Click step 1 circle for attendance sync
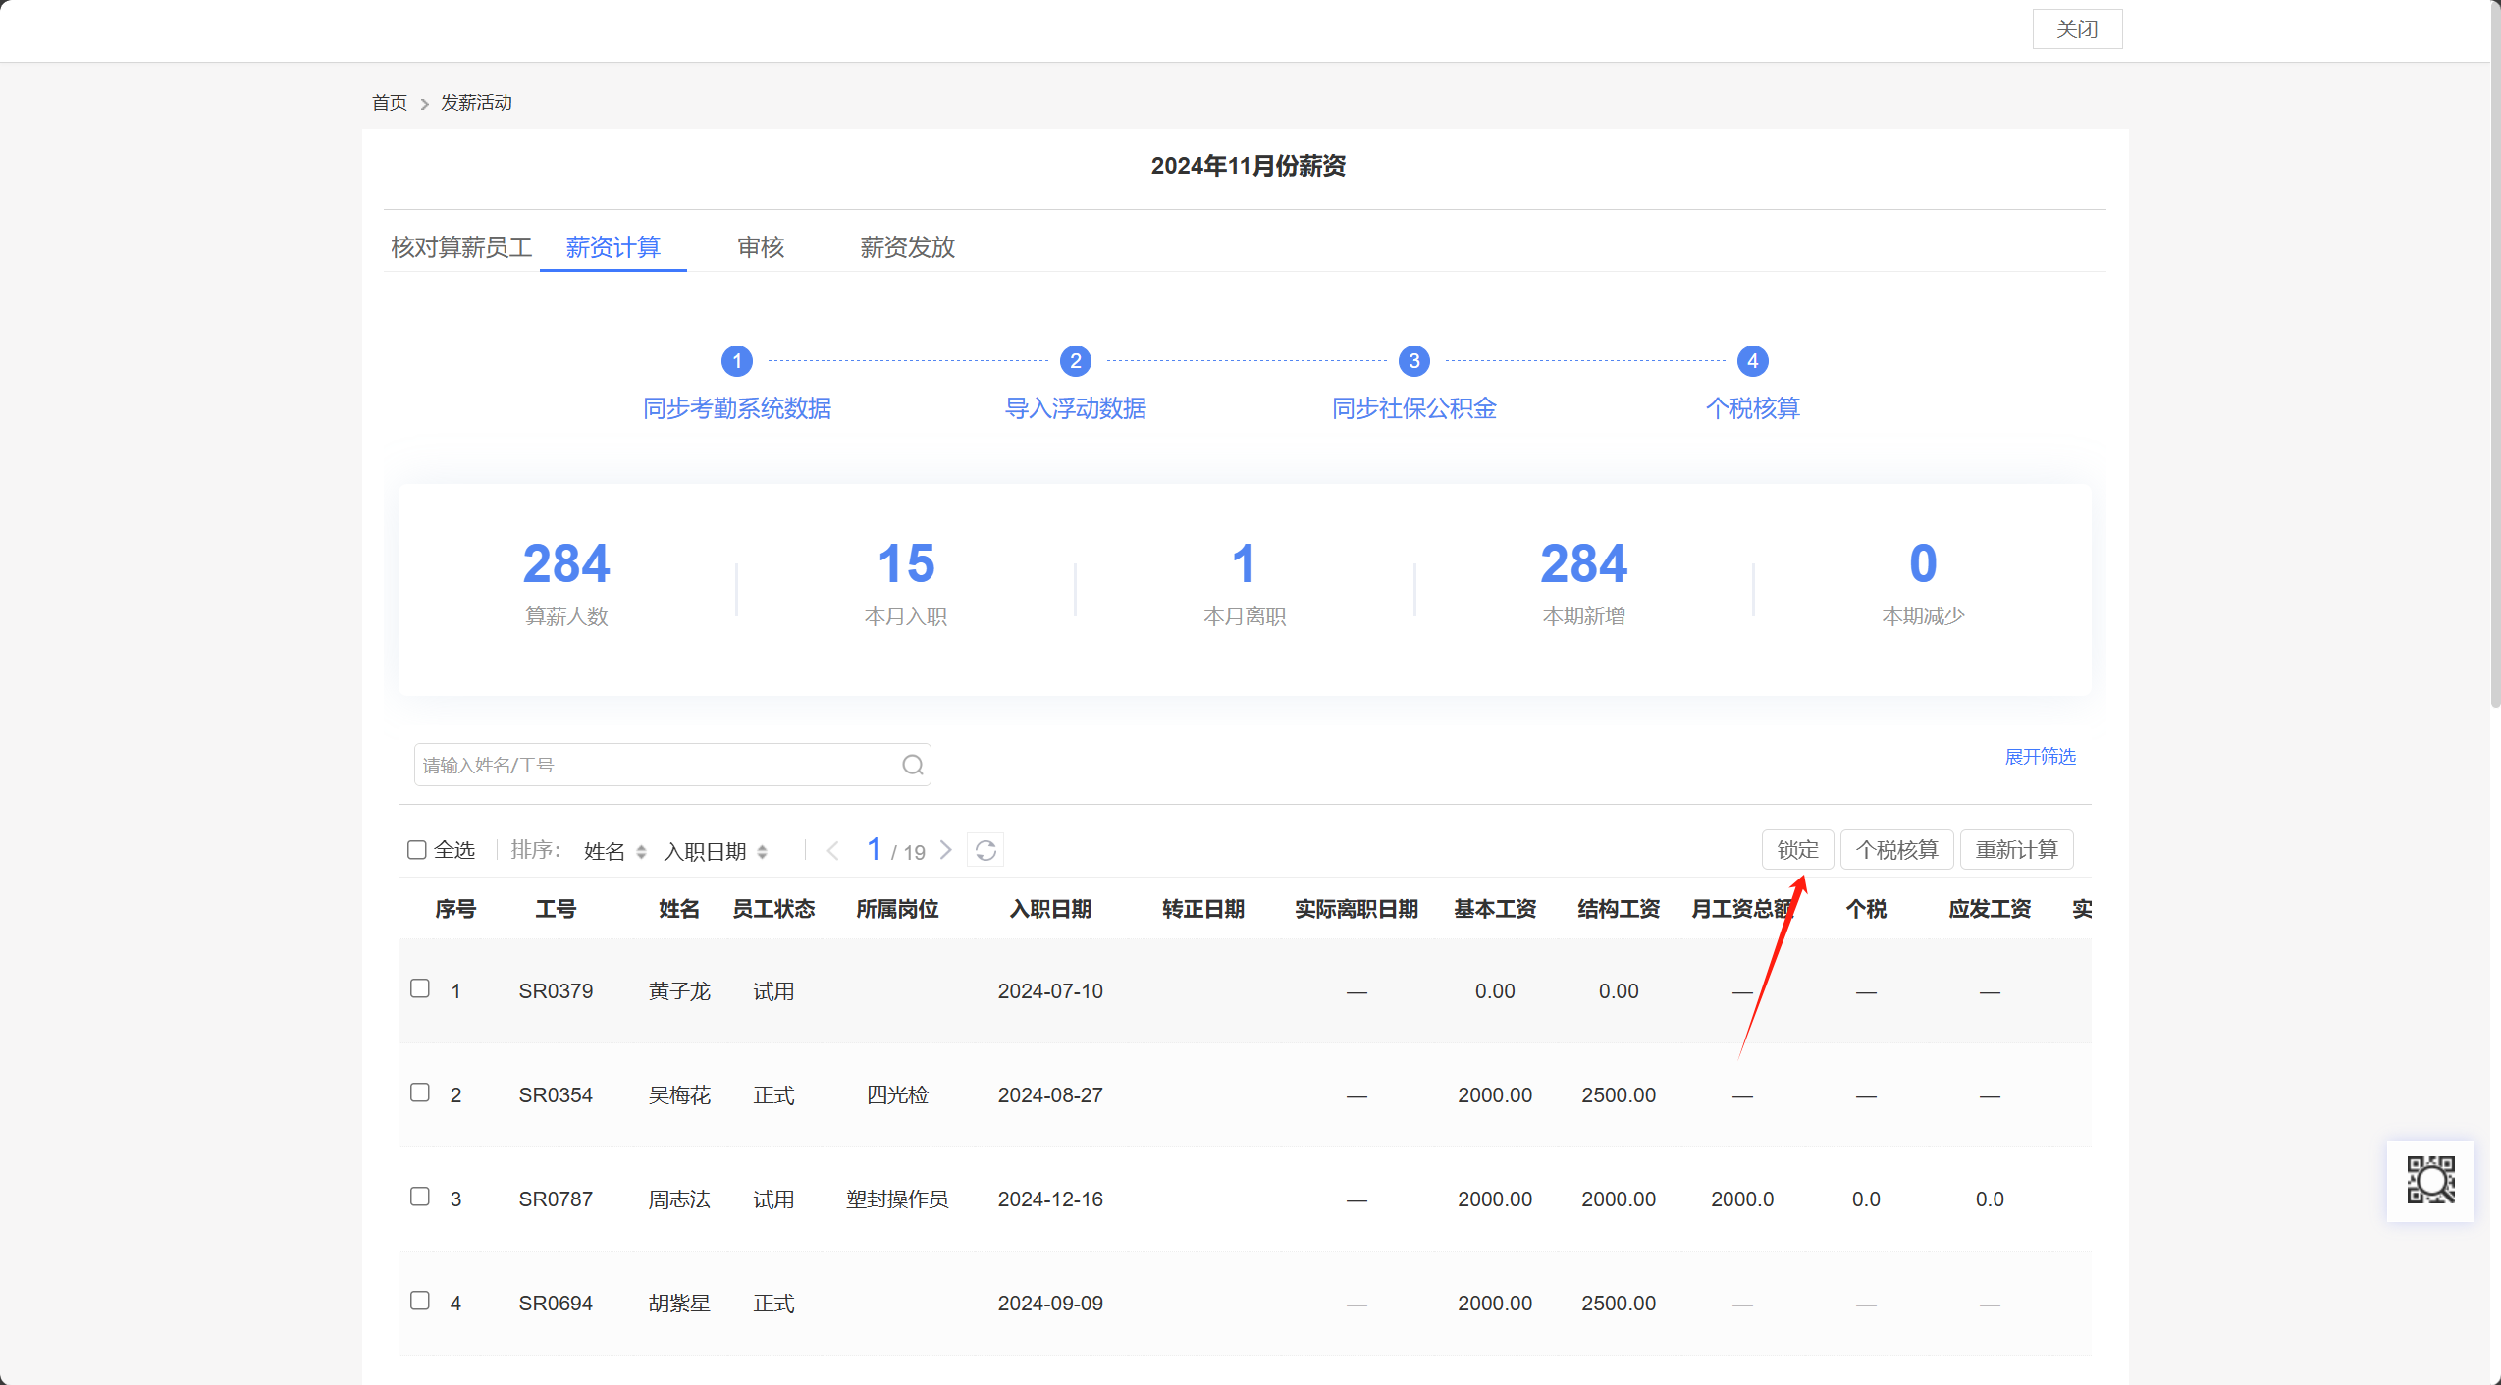The width and height of the screenshot is (2501, 1385). coord(737,361)
